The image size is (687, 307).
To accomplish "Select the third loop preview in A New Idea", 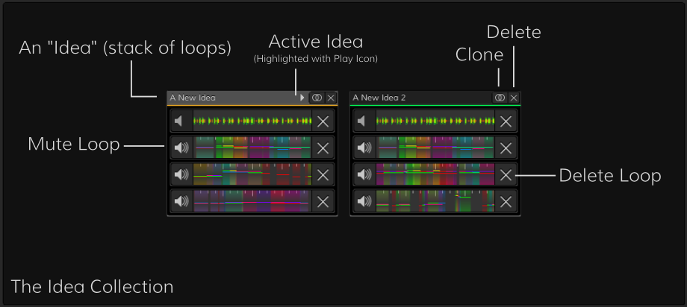I will (252, 174).
